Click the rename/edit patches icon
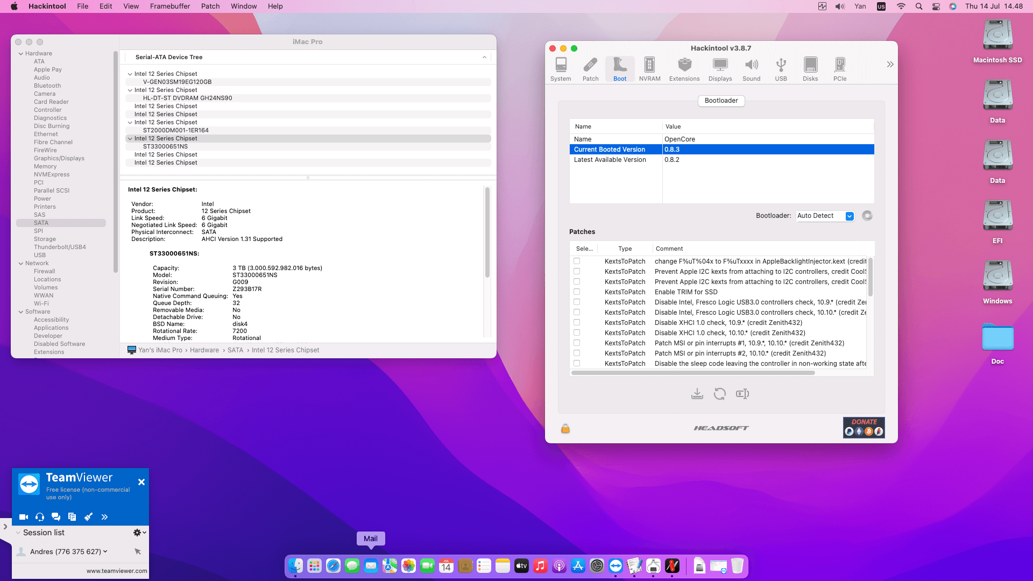Viewport: 1033px width, 581px height. pos(742,394)
